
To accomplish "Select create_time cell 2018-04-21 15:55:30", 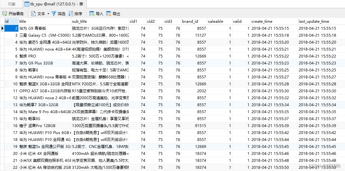I will click(x=274, y=91).
